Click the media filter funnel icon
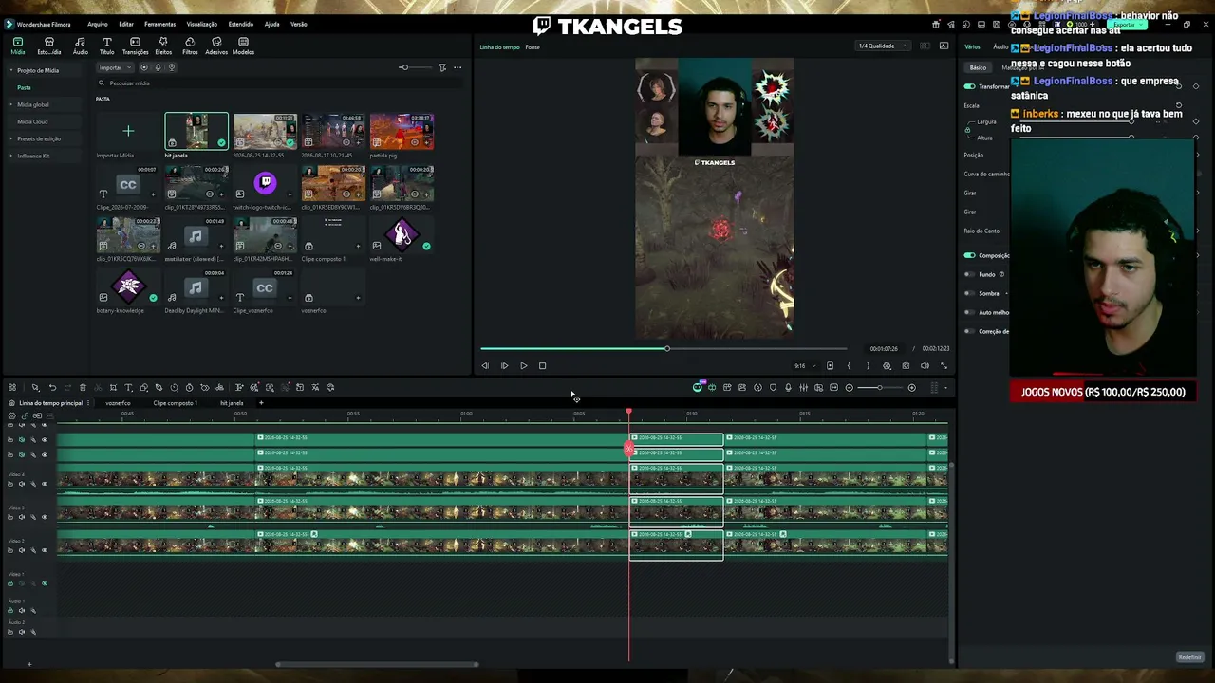The width and height of the screenshot is (1215, 683). pos(442,67)
